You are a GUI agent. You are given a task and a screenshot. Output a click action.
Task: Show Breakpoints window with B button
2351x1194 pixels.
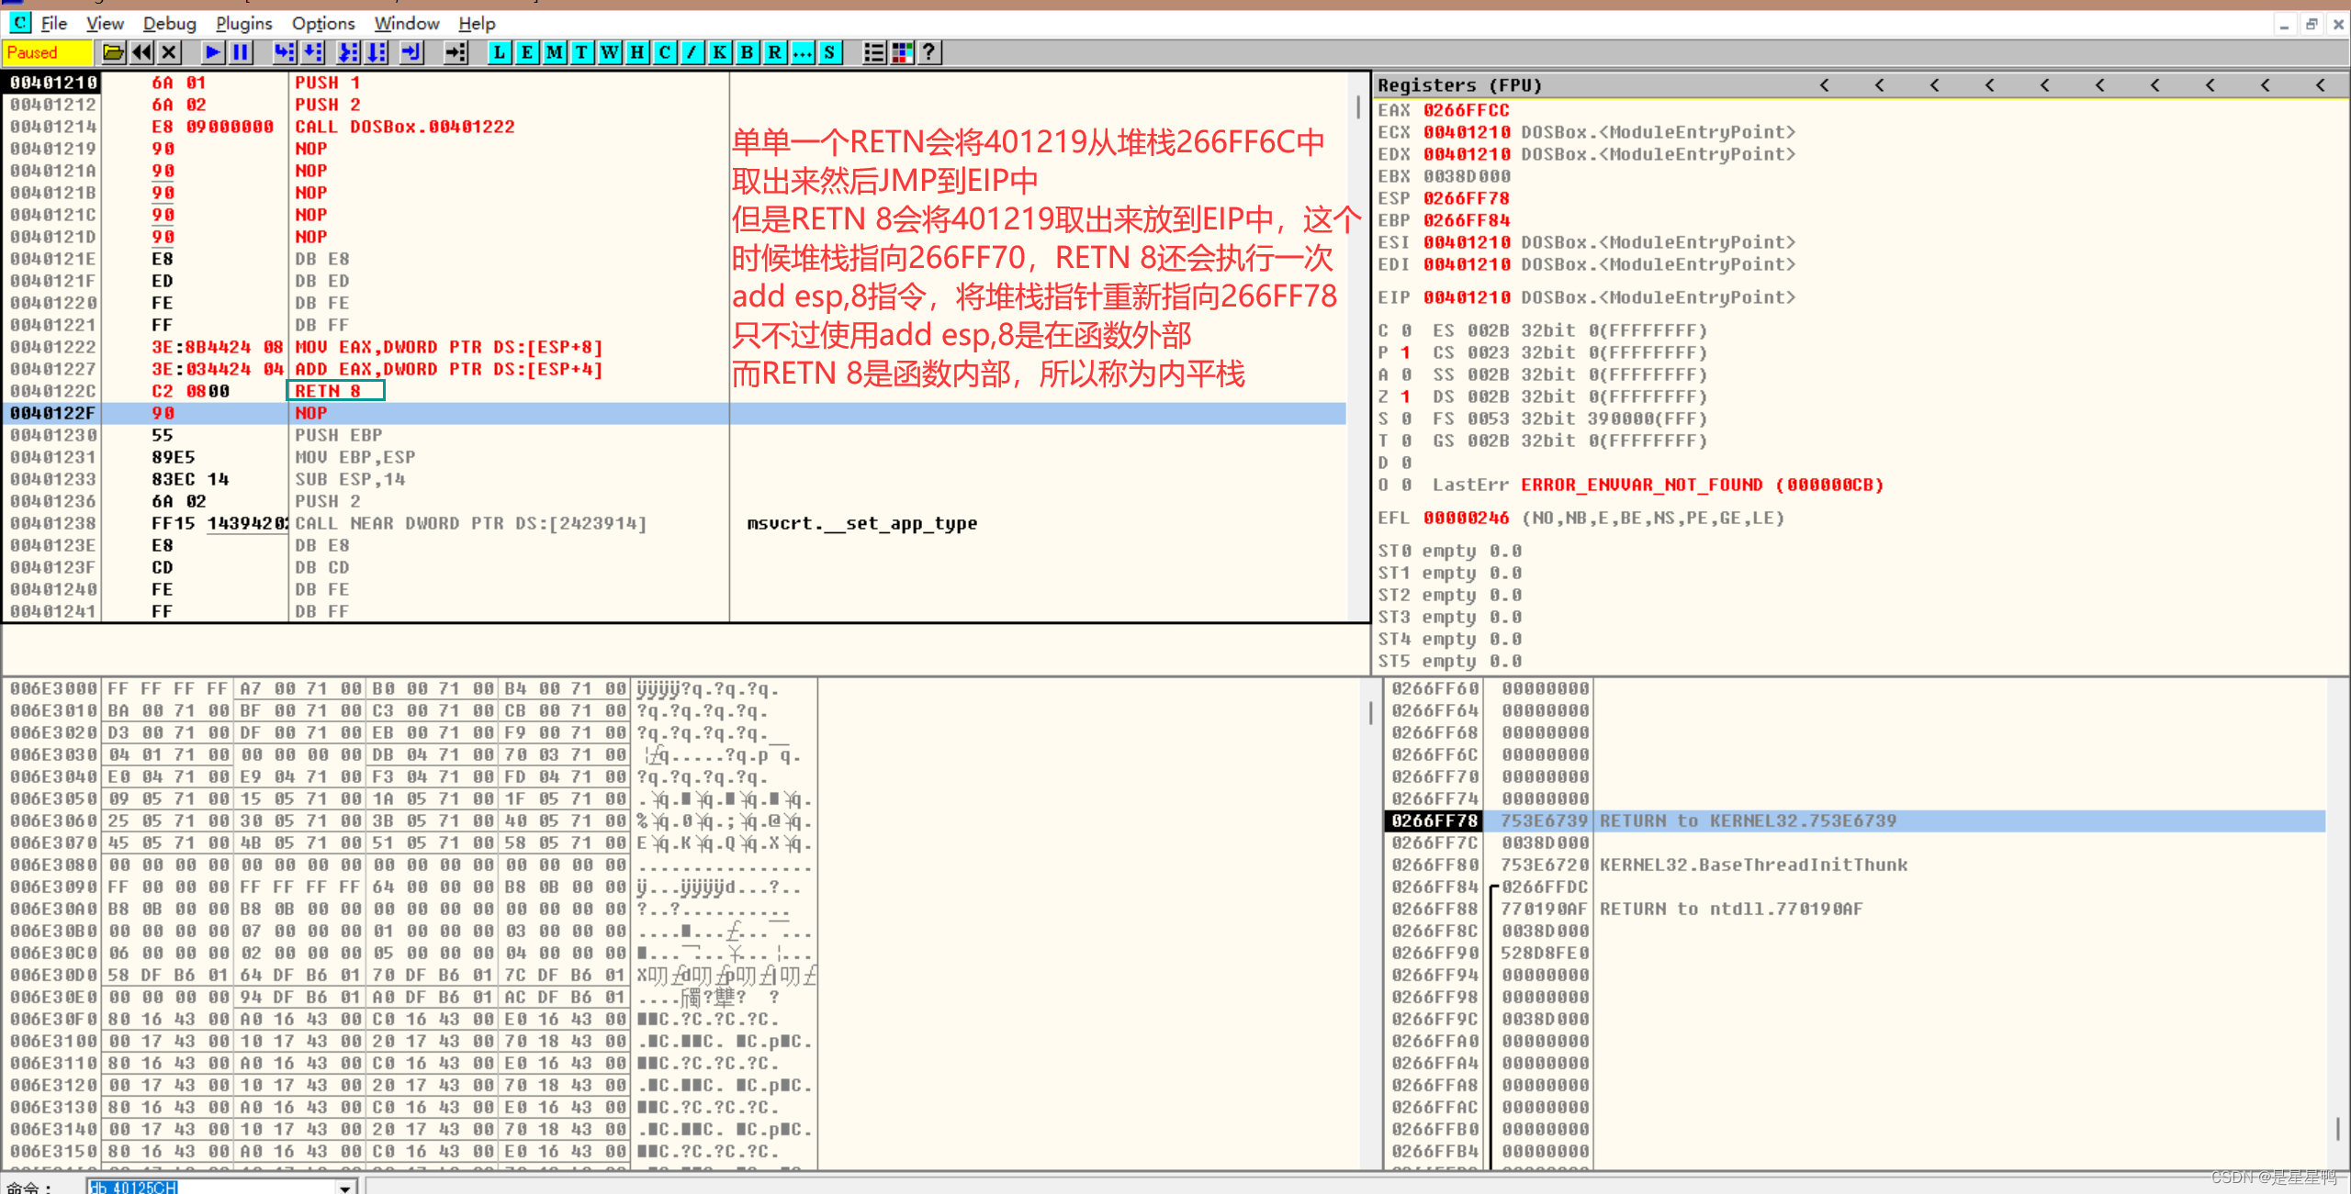[747, 52]
